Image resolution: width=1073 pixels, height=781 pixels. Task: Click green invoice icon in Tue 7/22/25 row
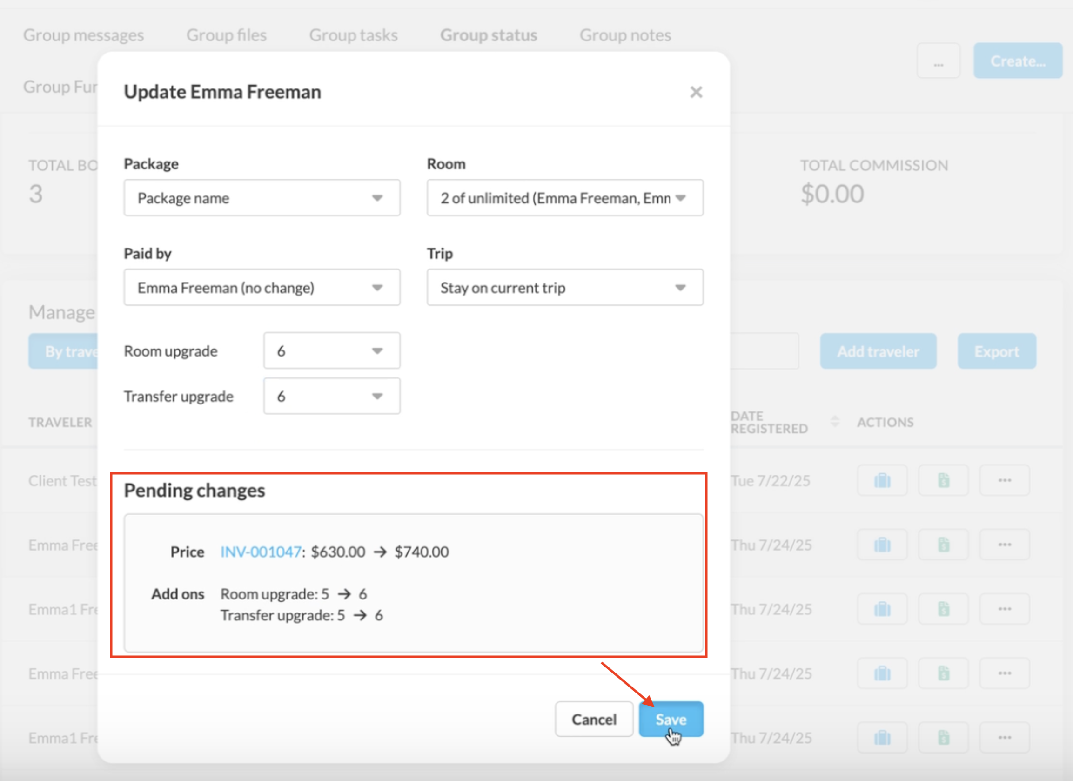[943, 481]
